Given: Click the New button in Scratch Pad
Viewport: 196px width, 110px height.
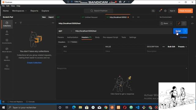Looking at the screenshot, I should tap(44, 17).
